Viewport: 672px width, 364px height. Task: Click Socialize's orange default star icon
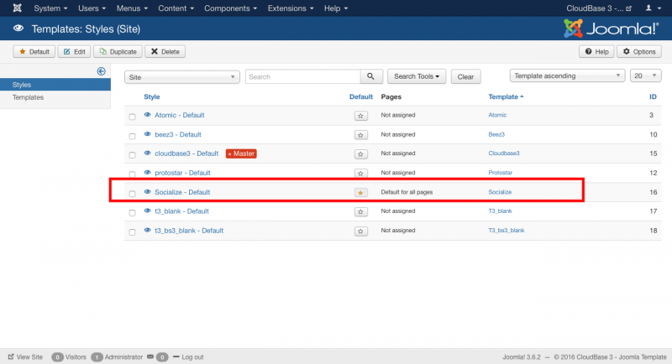click(361, 192)
